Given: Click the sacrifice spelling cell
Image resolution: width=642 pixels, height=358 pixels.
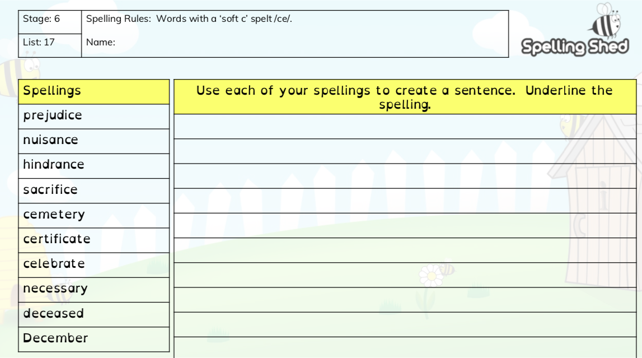Looking at the screenshot, I should 50,190.
